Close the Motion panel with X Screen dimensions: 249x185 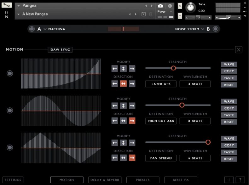point(239,50)
